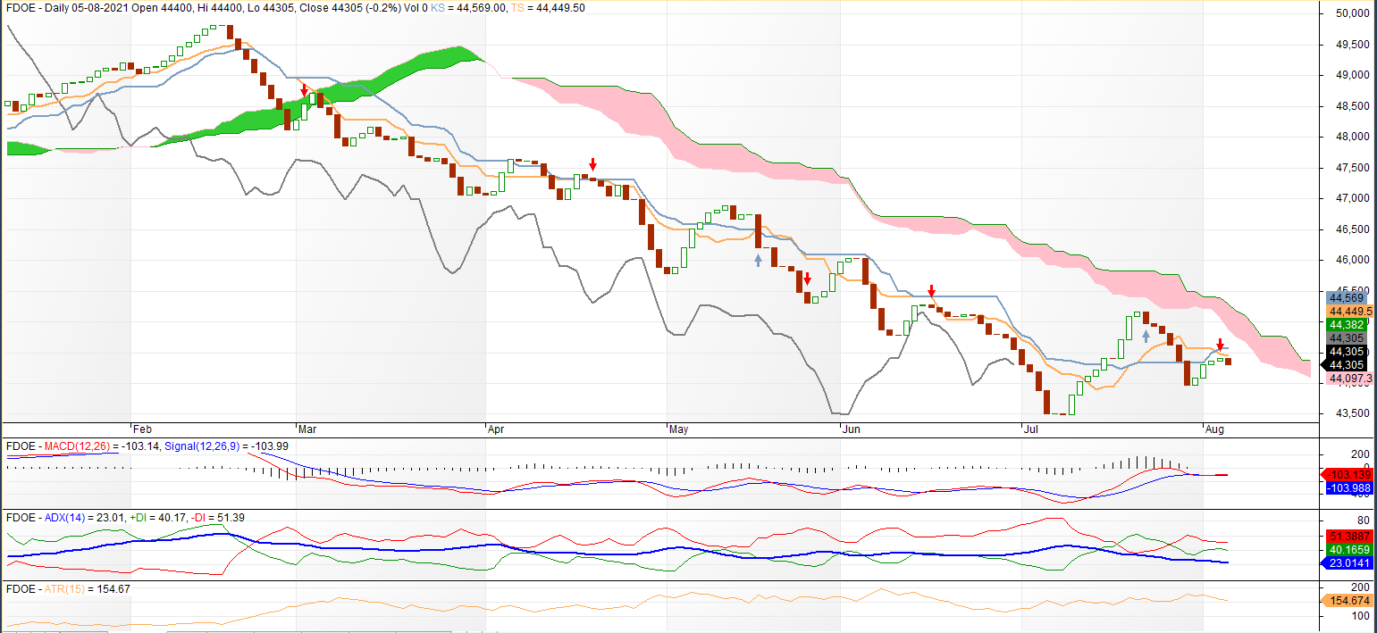Select the green 40.1659 +DI value tag

pyautogui.click(x=1349, y=550)
